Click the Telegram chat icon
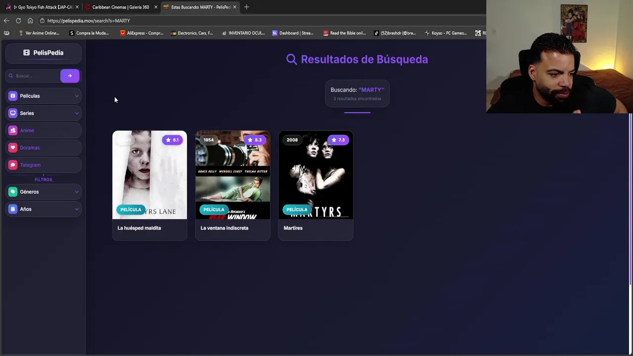This screenshot has width=633, height=356. 13,165
